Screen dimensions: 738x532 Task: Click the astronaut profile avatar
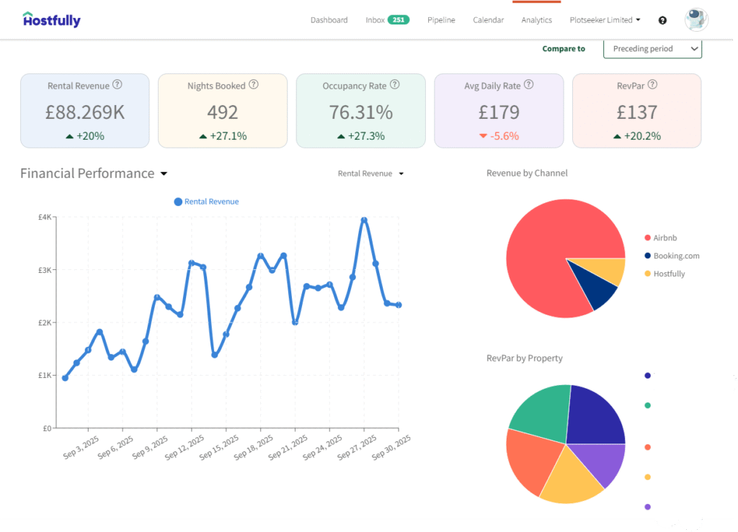click(695, 19)
